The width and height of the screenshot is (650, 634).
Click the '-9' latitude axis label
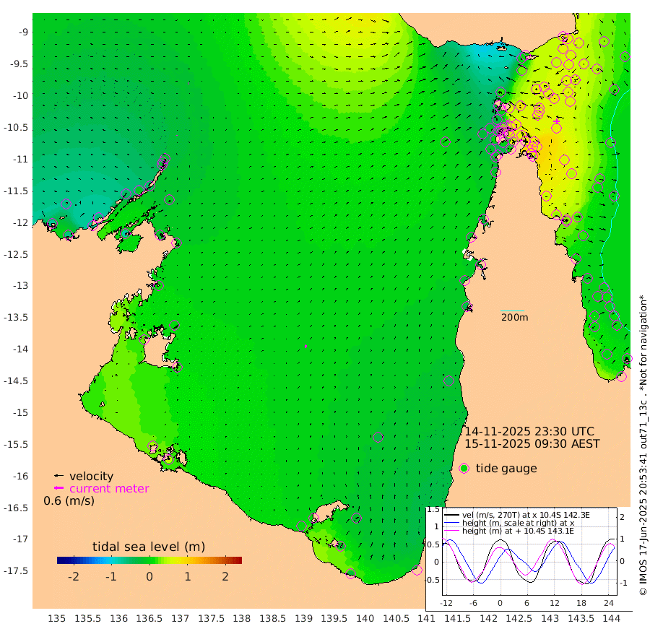point(23,32)
